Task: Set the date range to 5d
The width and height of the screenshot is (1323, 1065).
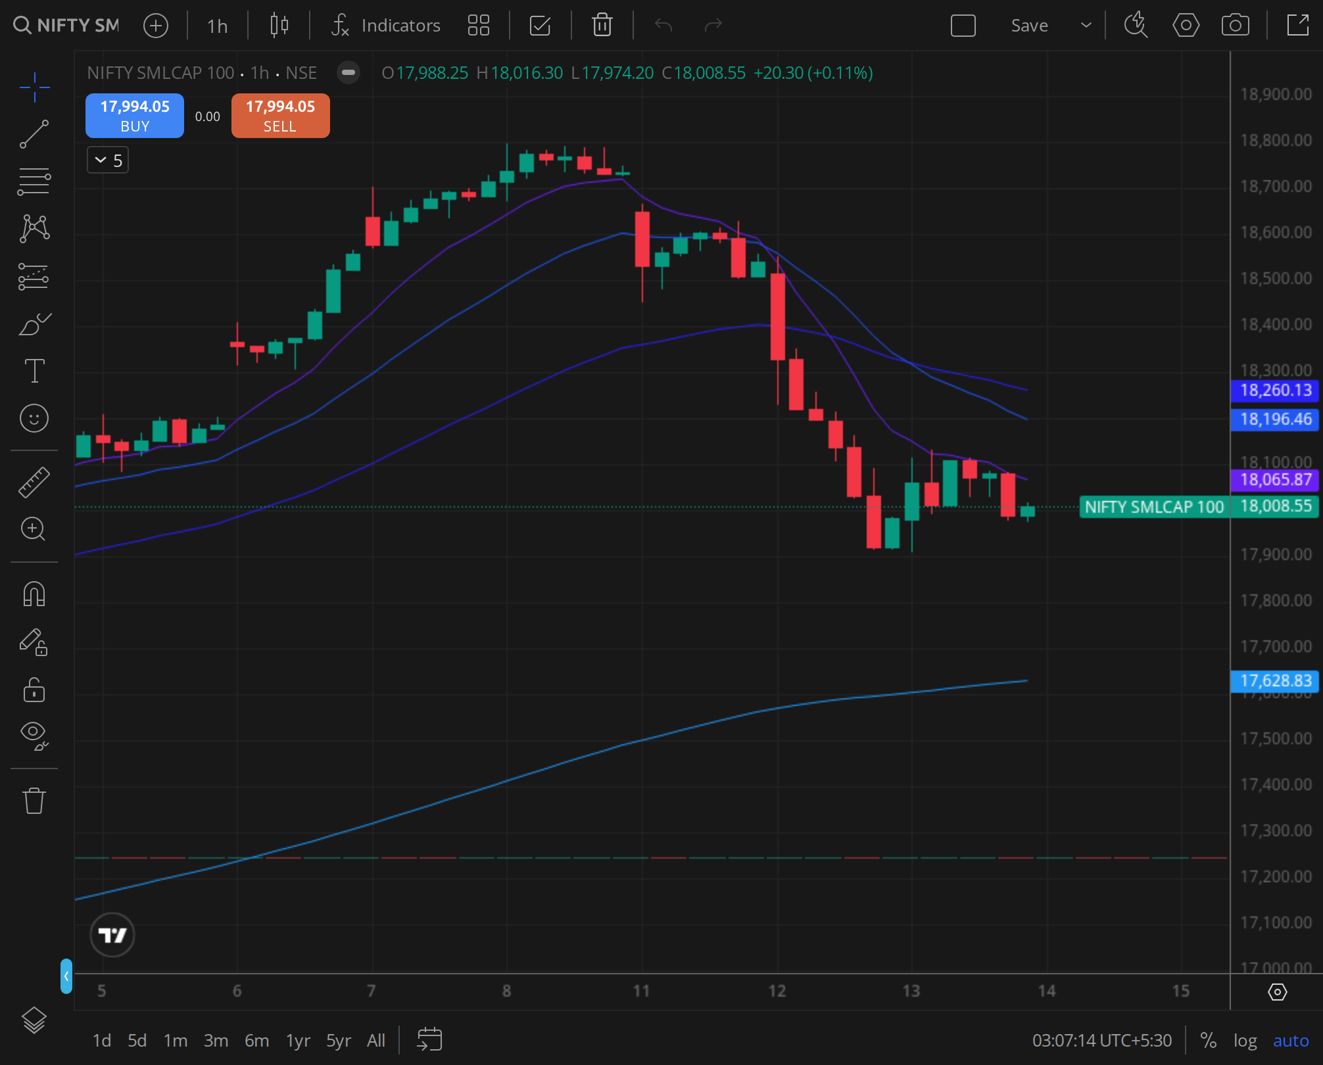Action: pos(137,1041)
